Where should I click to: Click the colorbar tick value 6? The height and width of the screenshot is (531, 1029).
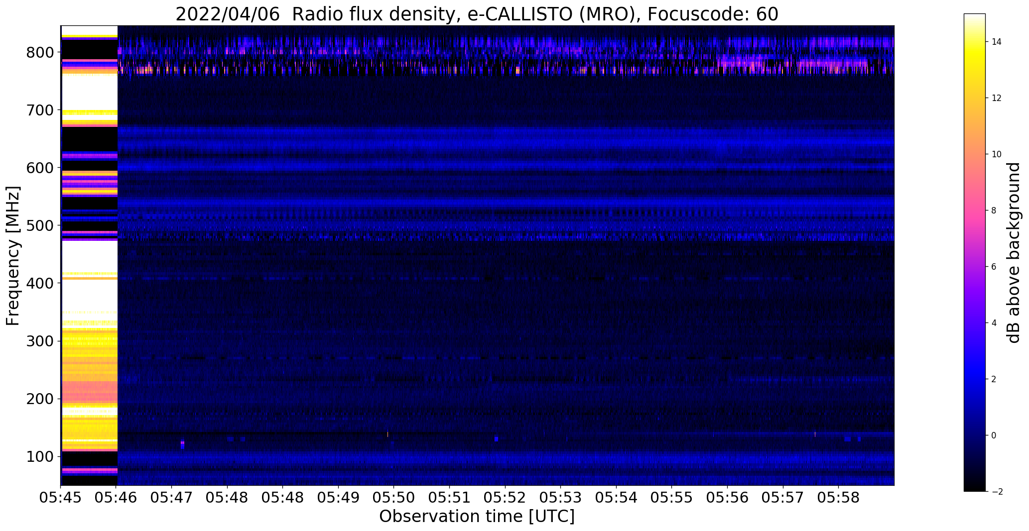(x=994, y=267)
